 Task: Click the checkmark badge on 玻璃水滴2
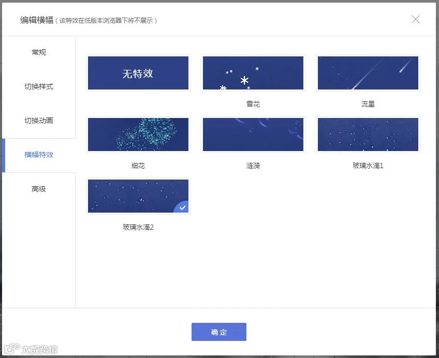coord(182,207)
